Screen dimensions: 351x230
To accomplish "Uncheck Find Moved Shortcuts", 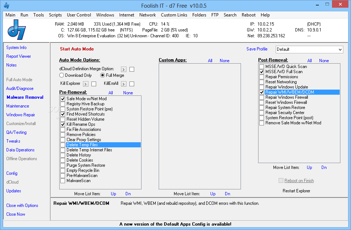I will pos(63,114).
